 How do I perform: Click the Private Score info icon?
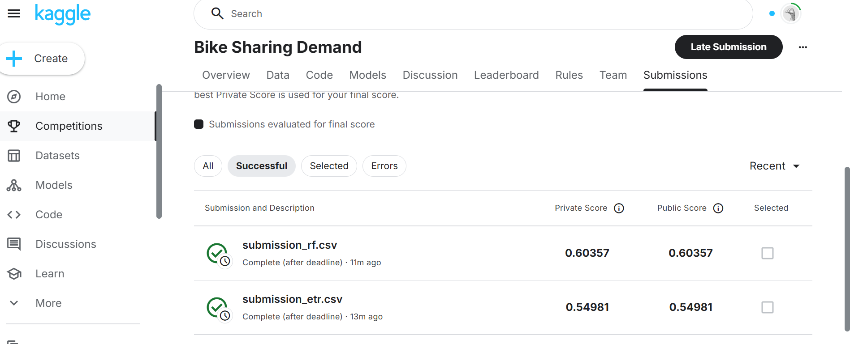pos(619,208)
